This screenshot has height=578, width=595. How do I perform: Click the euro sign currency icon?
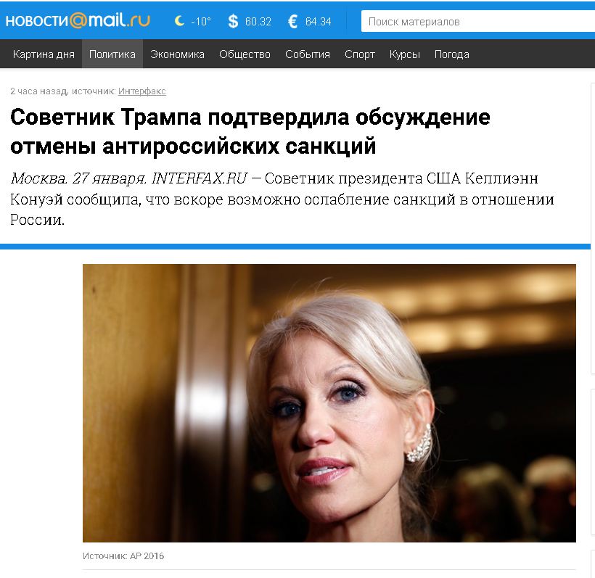(292, 21)
